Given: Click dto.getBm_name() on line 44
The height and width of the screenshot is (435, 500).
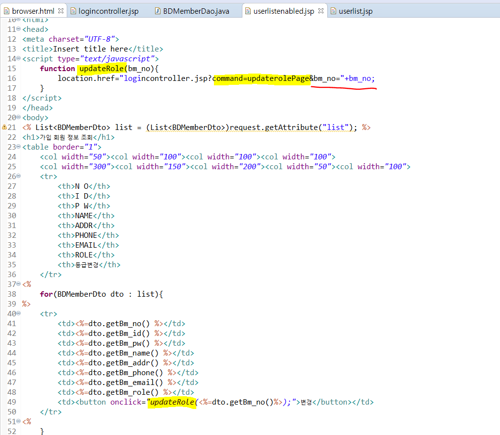Looking at the screenshot, I should [x=124, y=353].
